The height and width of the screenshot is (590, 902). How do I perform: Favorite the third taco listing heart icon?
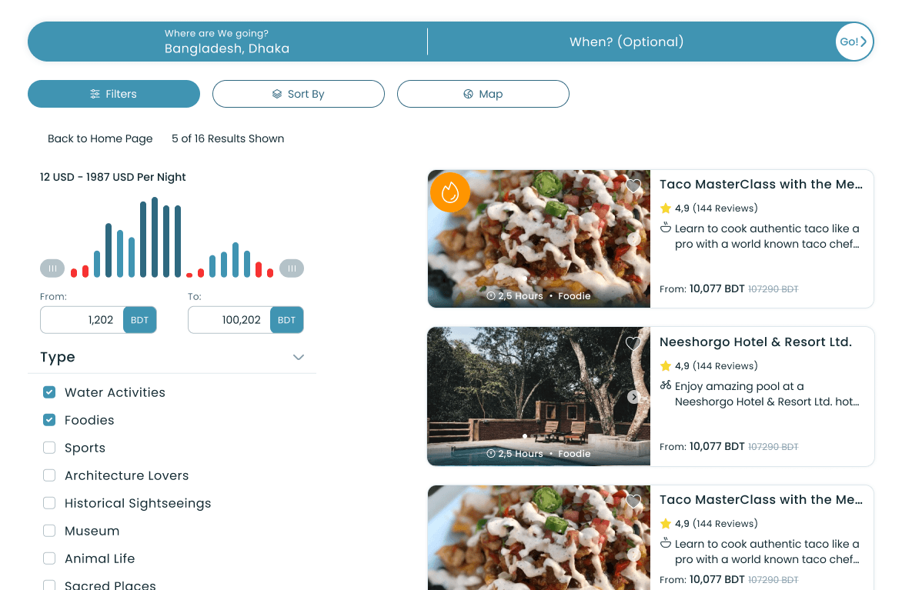click(x=633, y=502)
